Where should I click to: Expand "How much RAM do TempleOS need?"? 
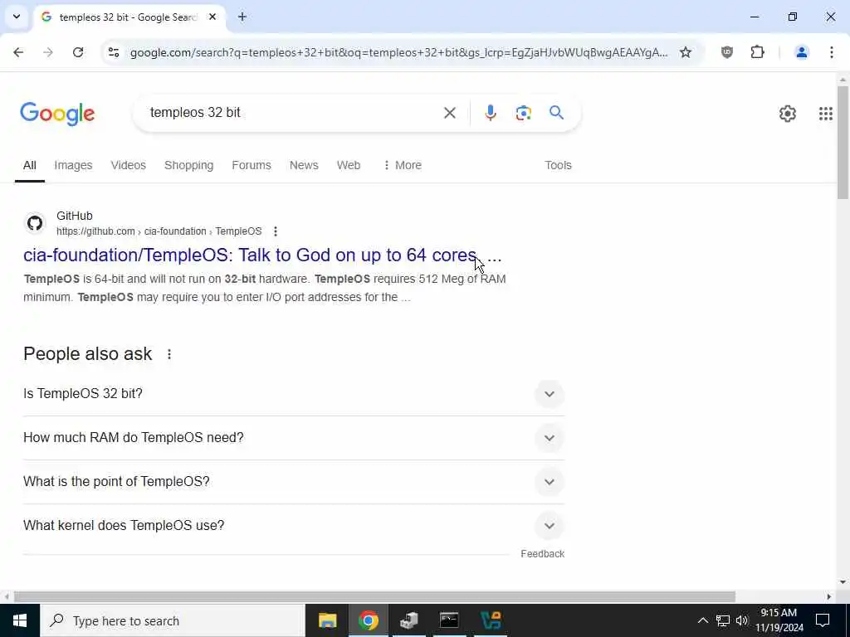(294, 438)
